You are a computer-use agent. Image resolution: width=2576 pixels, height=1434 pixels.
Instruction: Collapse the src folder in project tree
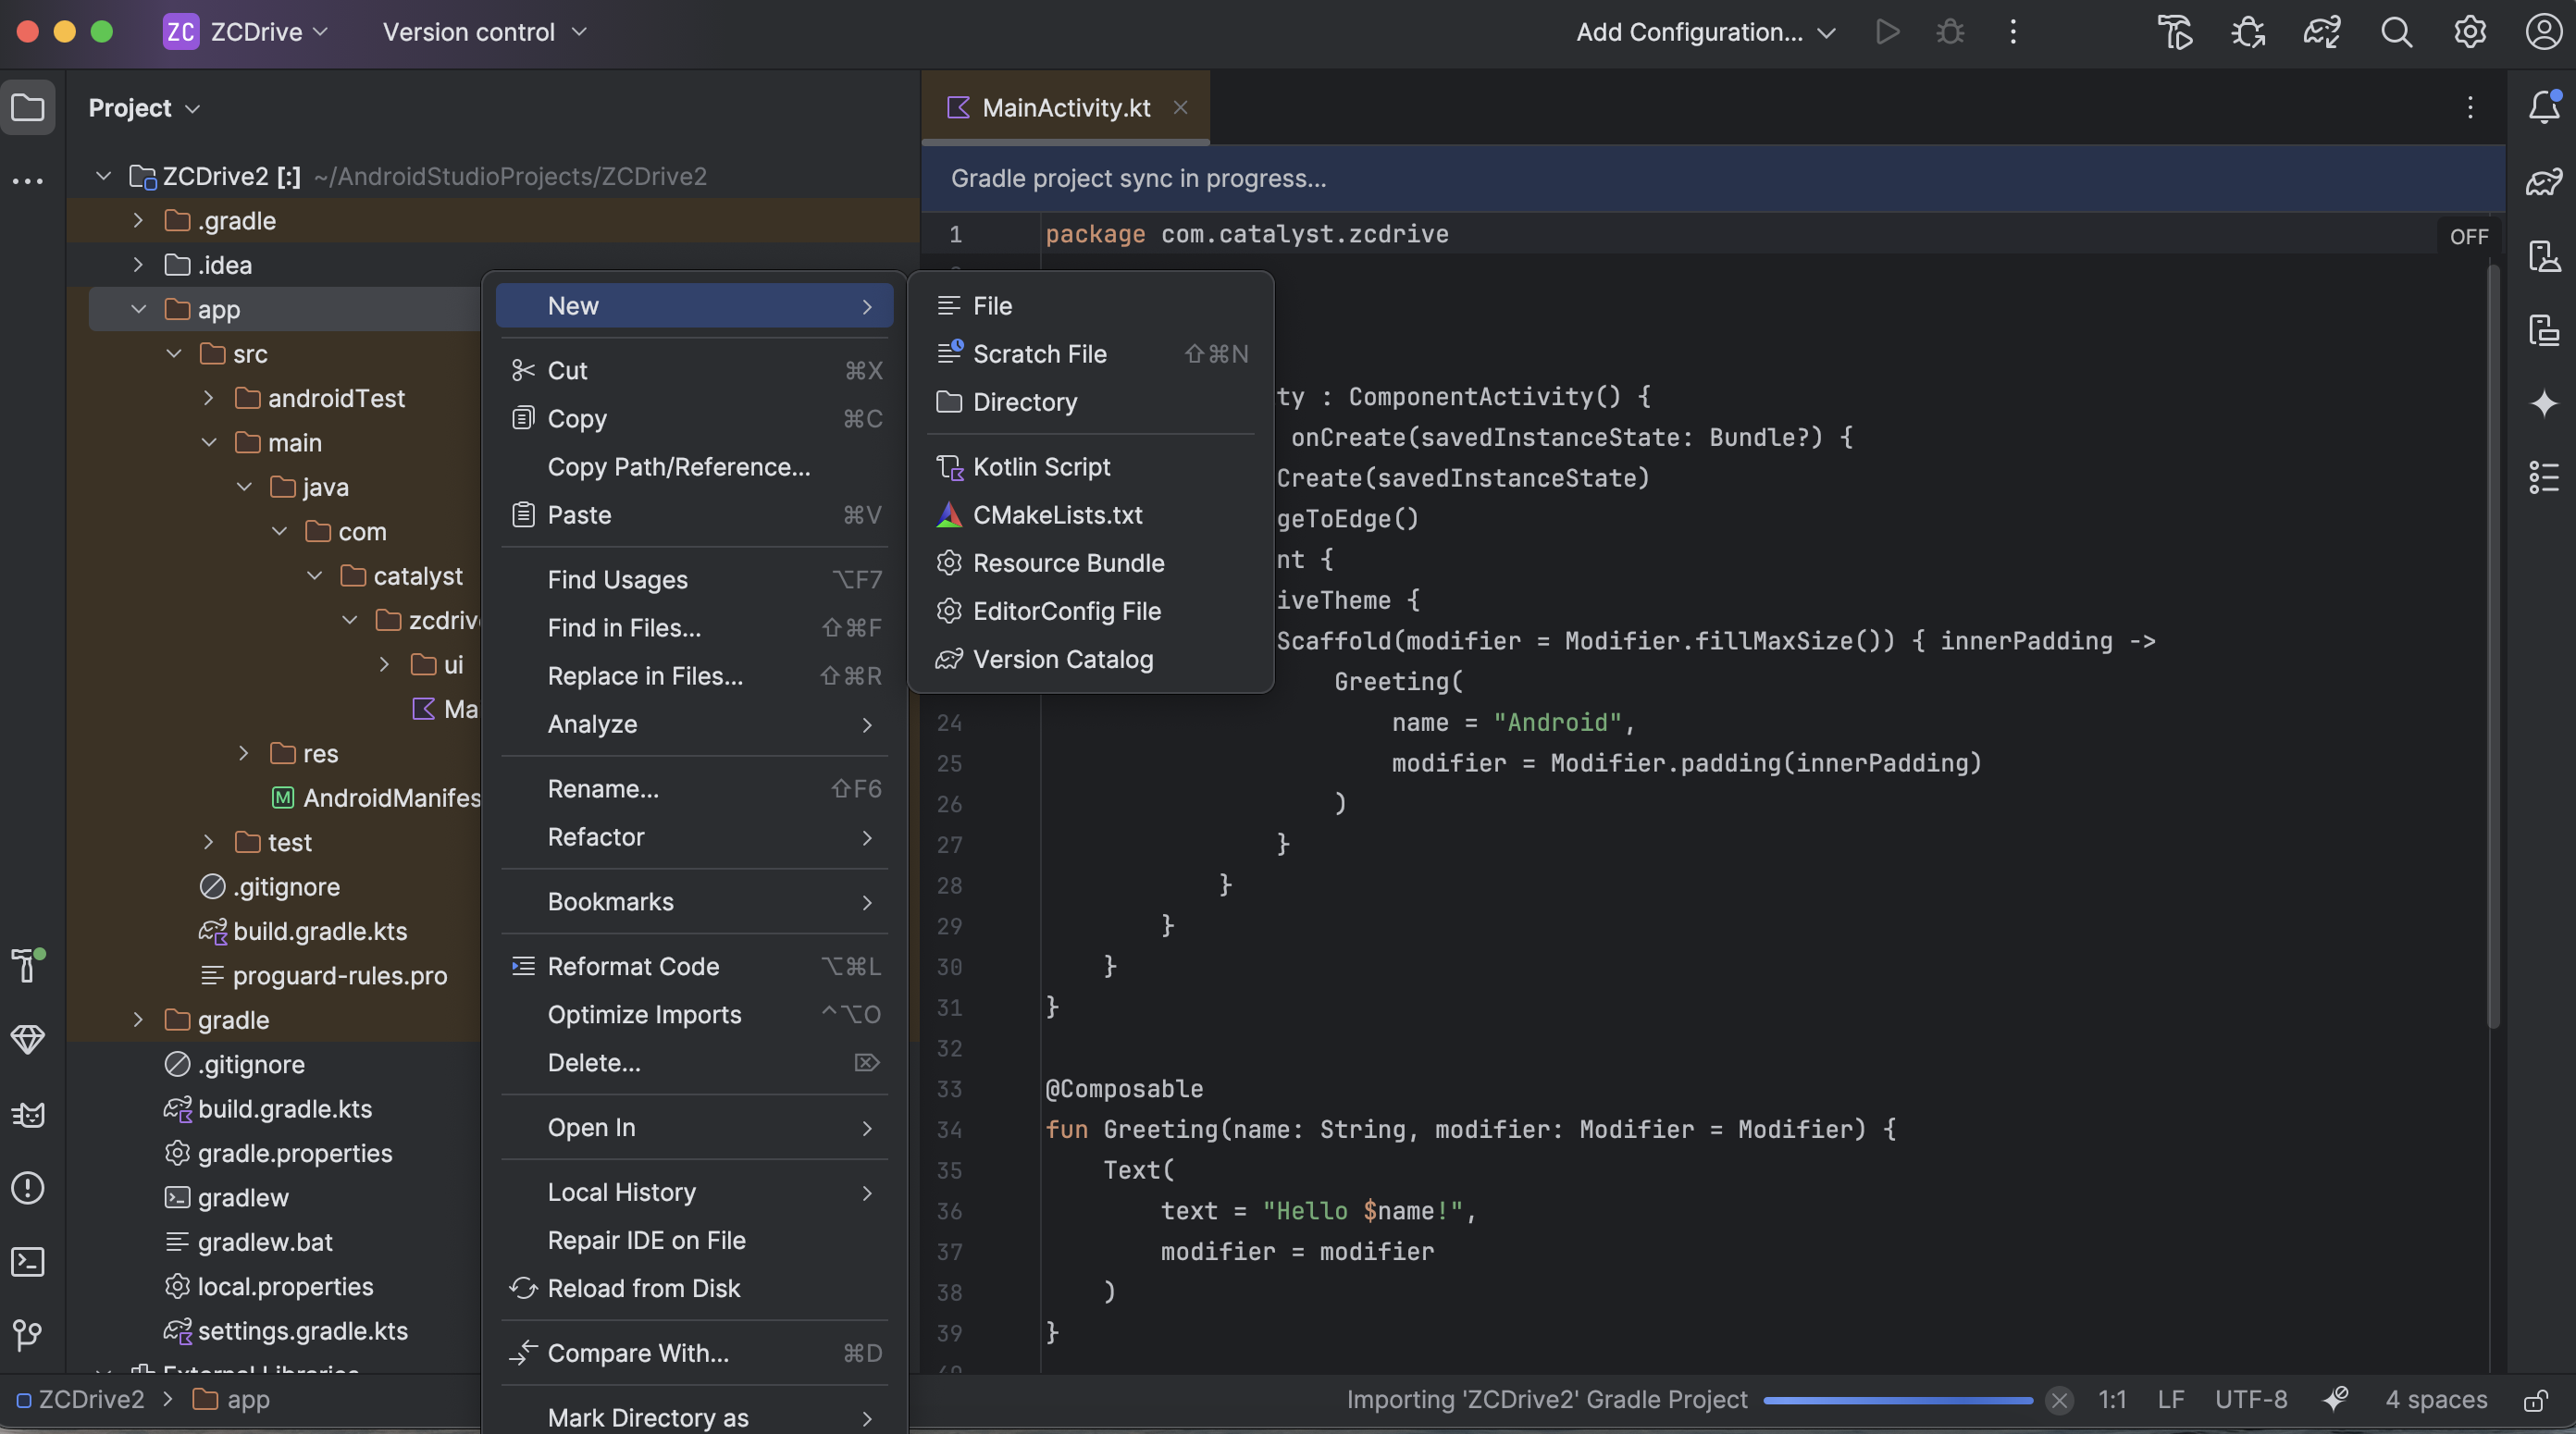click(x=174, y=354)
